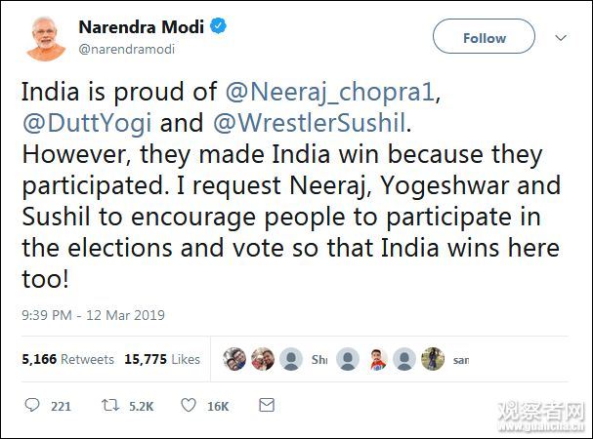The image size is (593, 439).
Task: Click the red-shirt avatar in likers row
Action: pos(378,359)
